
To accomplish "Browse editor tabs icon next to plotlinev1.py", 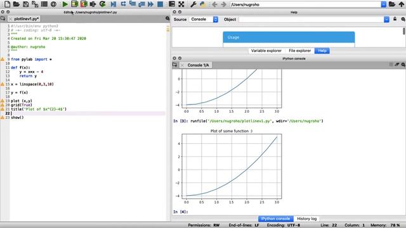I will point(3,18).
